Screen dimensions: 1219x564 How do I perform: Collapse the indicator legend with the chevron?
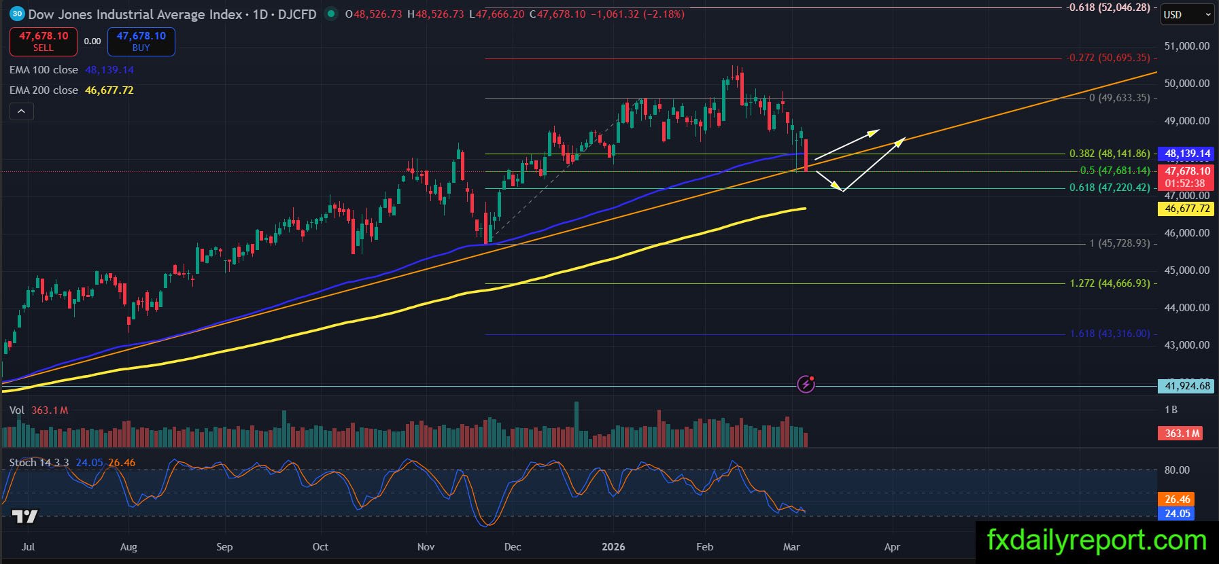pyautogui.click(x=21, y=111)
